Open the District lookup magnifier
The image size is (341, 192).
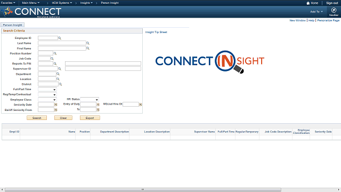pyautogui.click(x=60, y=84)
